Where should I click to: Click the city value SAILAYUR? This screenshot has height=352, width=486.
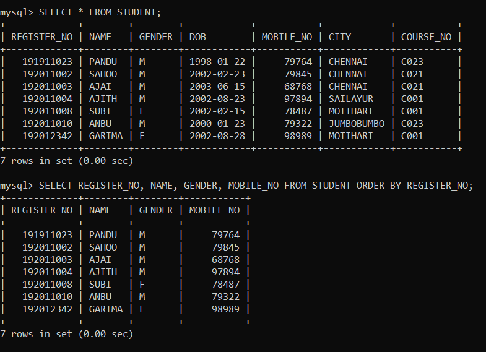(x=351, y=99)
